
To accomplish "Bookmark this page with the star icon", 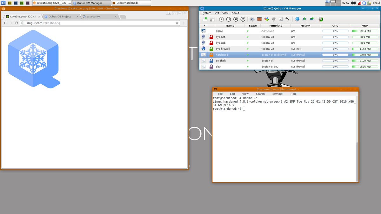I will point(177,23).
